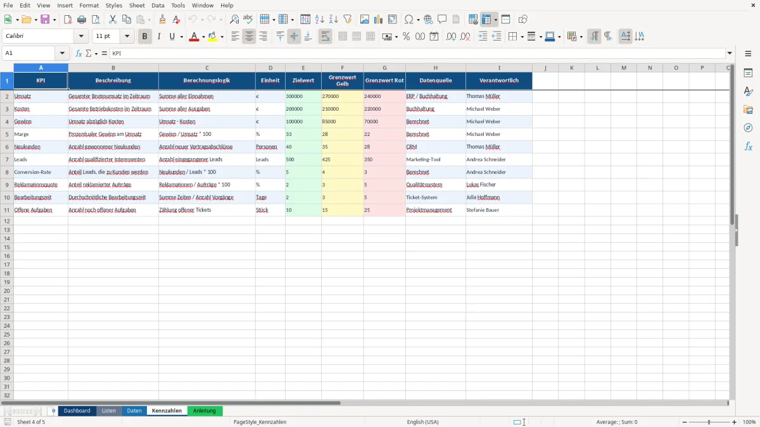The height and width of the screenshot is (427, 760).
Task: Open the Styles menu
Action: 114,5
